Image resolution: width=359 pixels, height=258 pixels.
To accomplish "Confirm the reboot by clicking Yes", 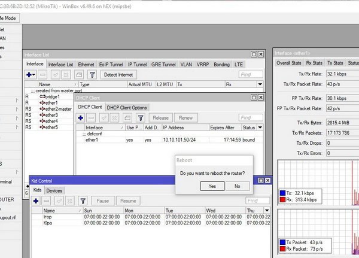I will [x=212, y=186].
